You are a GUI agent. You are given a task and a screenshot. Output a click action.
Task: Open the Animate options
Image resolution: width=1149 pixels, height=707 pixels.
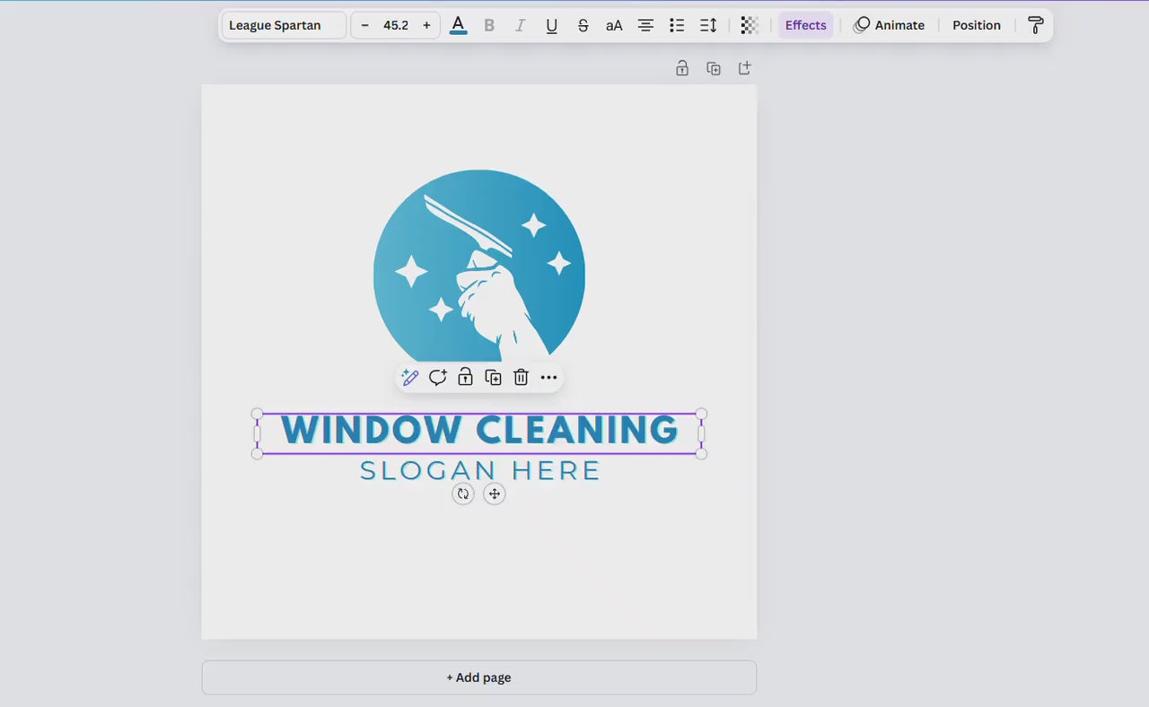pos(889,25)
